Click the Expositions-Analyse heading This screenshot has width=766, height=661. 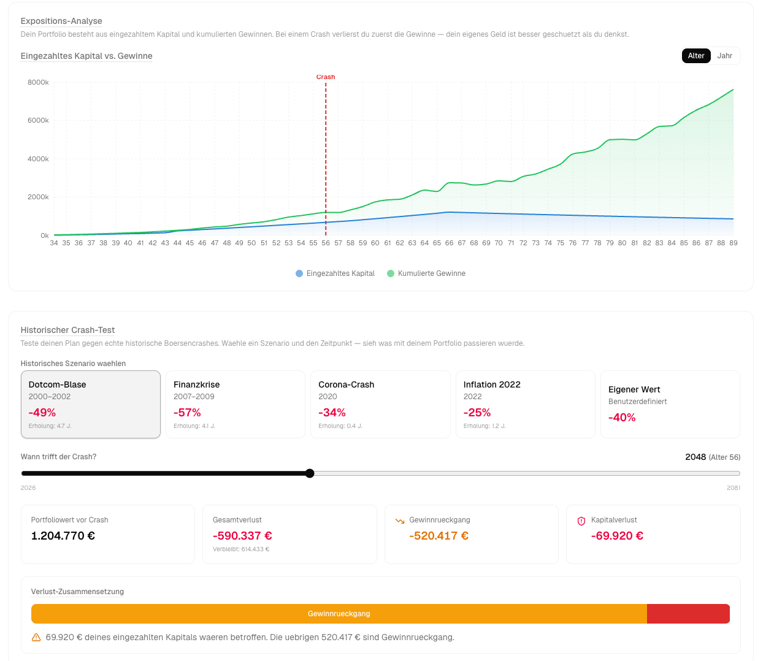coord(61,21)
